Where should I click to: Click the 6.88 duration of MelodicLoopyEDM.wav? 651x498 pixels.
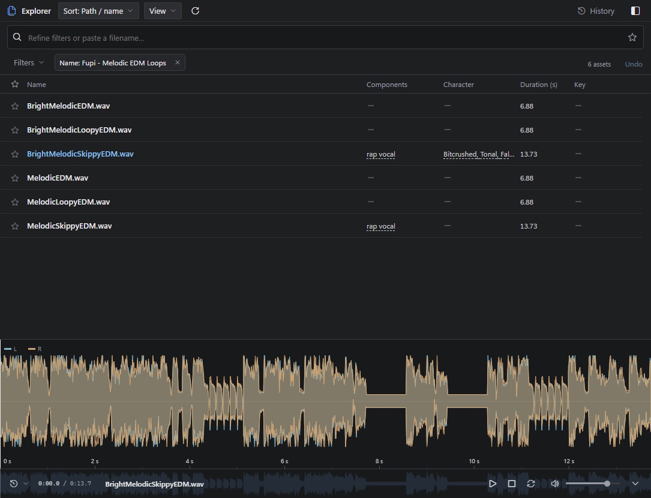526,202
